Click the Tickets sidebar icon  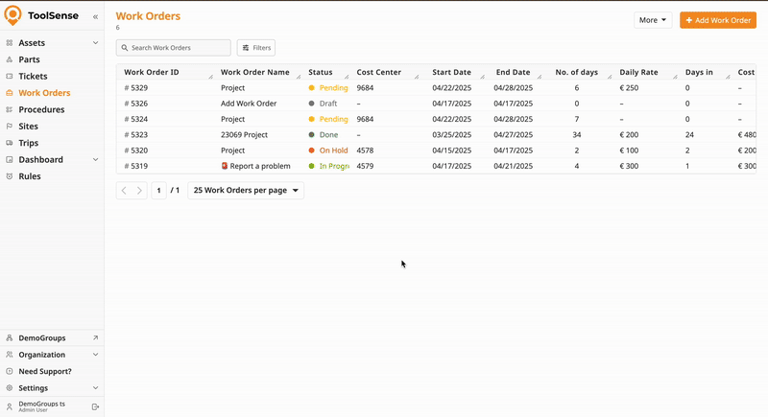10,77
